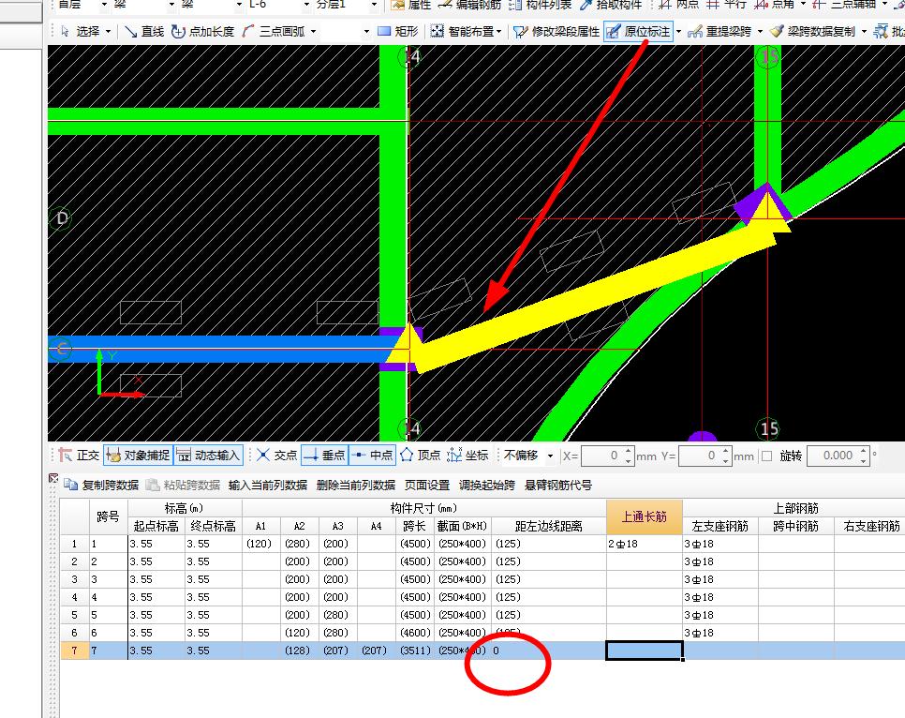The height and width of the screenshot is (718, 905).
Task: Enable 交点 intersection snap
Action: (277, 456)
